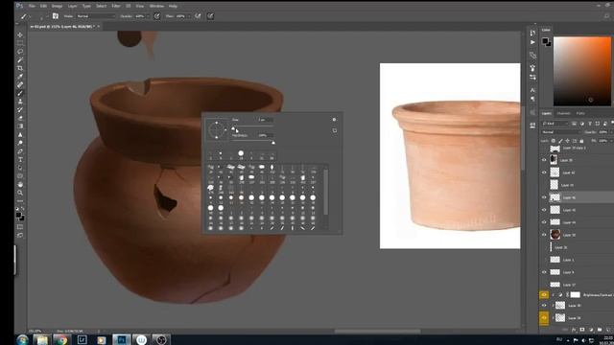This screenshot has width=614, height=345.
Task: Open the File menu
Action: tap(32, 7)
